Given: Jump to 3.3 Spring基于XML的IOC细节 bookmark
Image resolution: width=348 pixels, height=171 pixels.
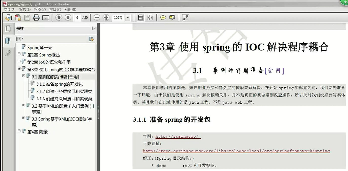Looking at the screenshot, I should coord(62,122).
